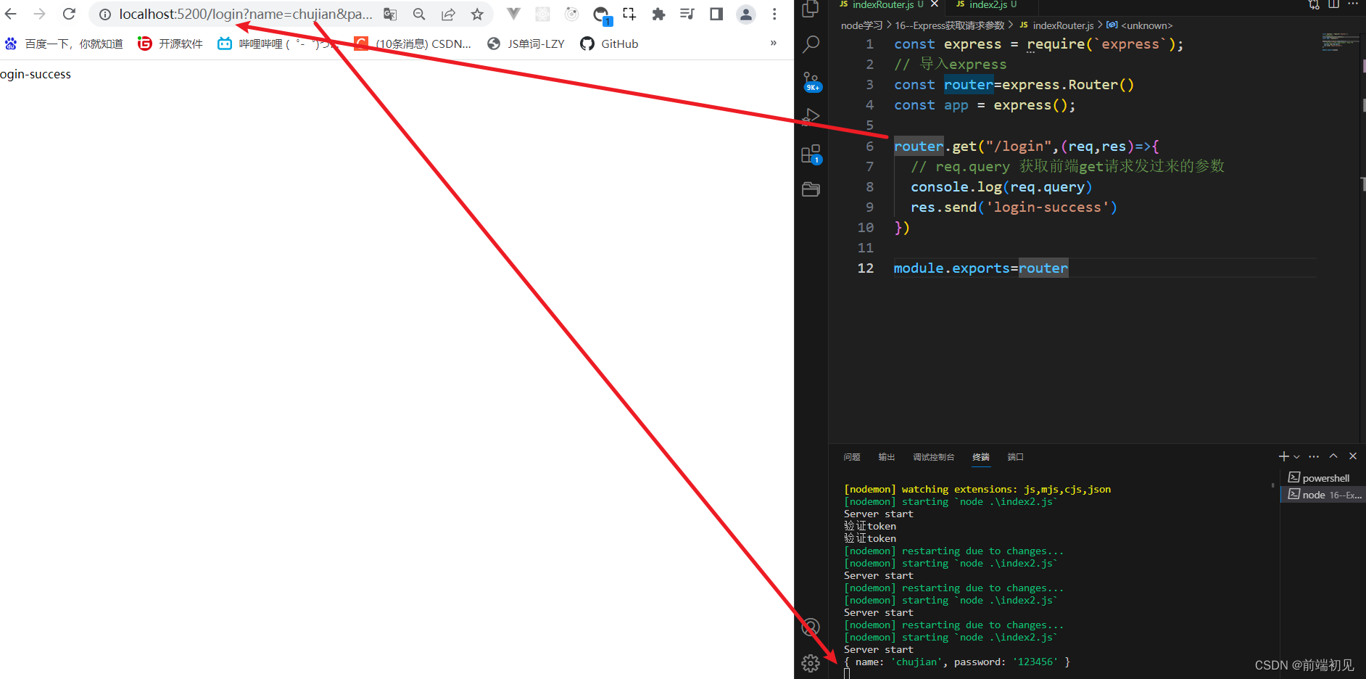Open the page translate icon
This screenshot has height=679, width=1366.
tap(390, 15)
